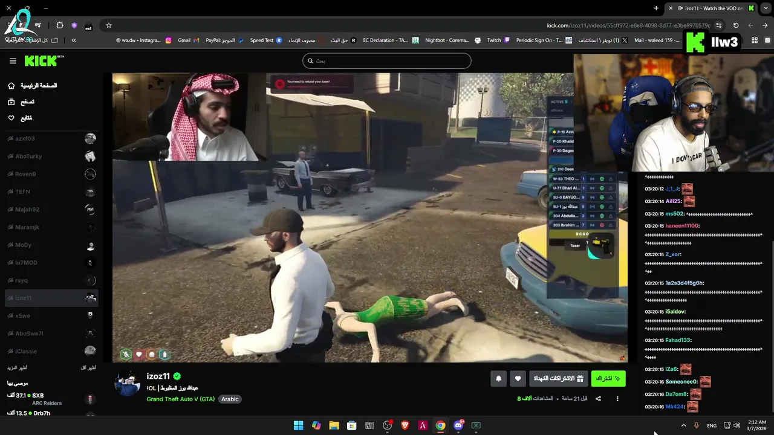Open the Browse sidebar link

click(x=21, y=102)
